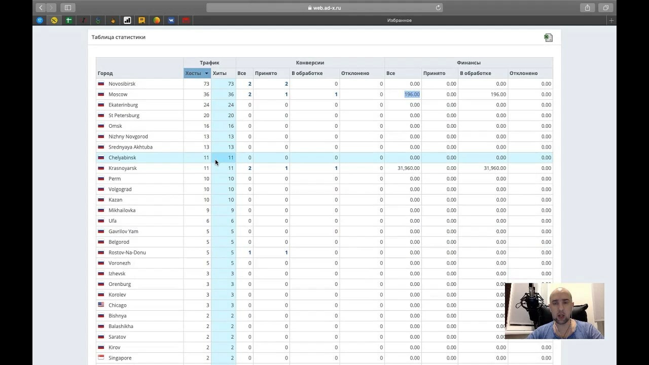Select the Mikhailovka city name

pos(122,210)
